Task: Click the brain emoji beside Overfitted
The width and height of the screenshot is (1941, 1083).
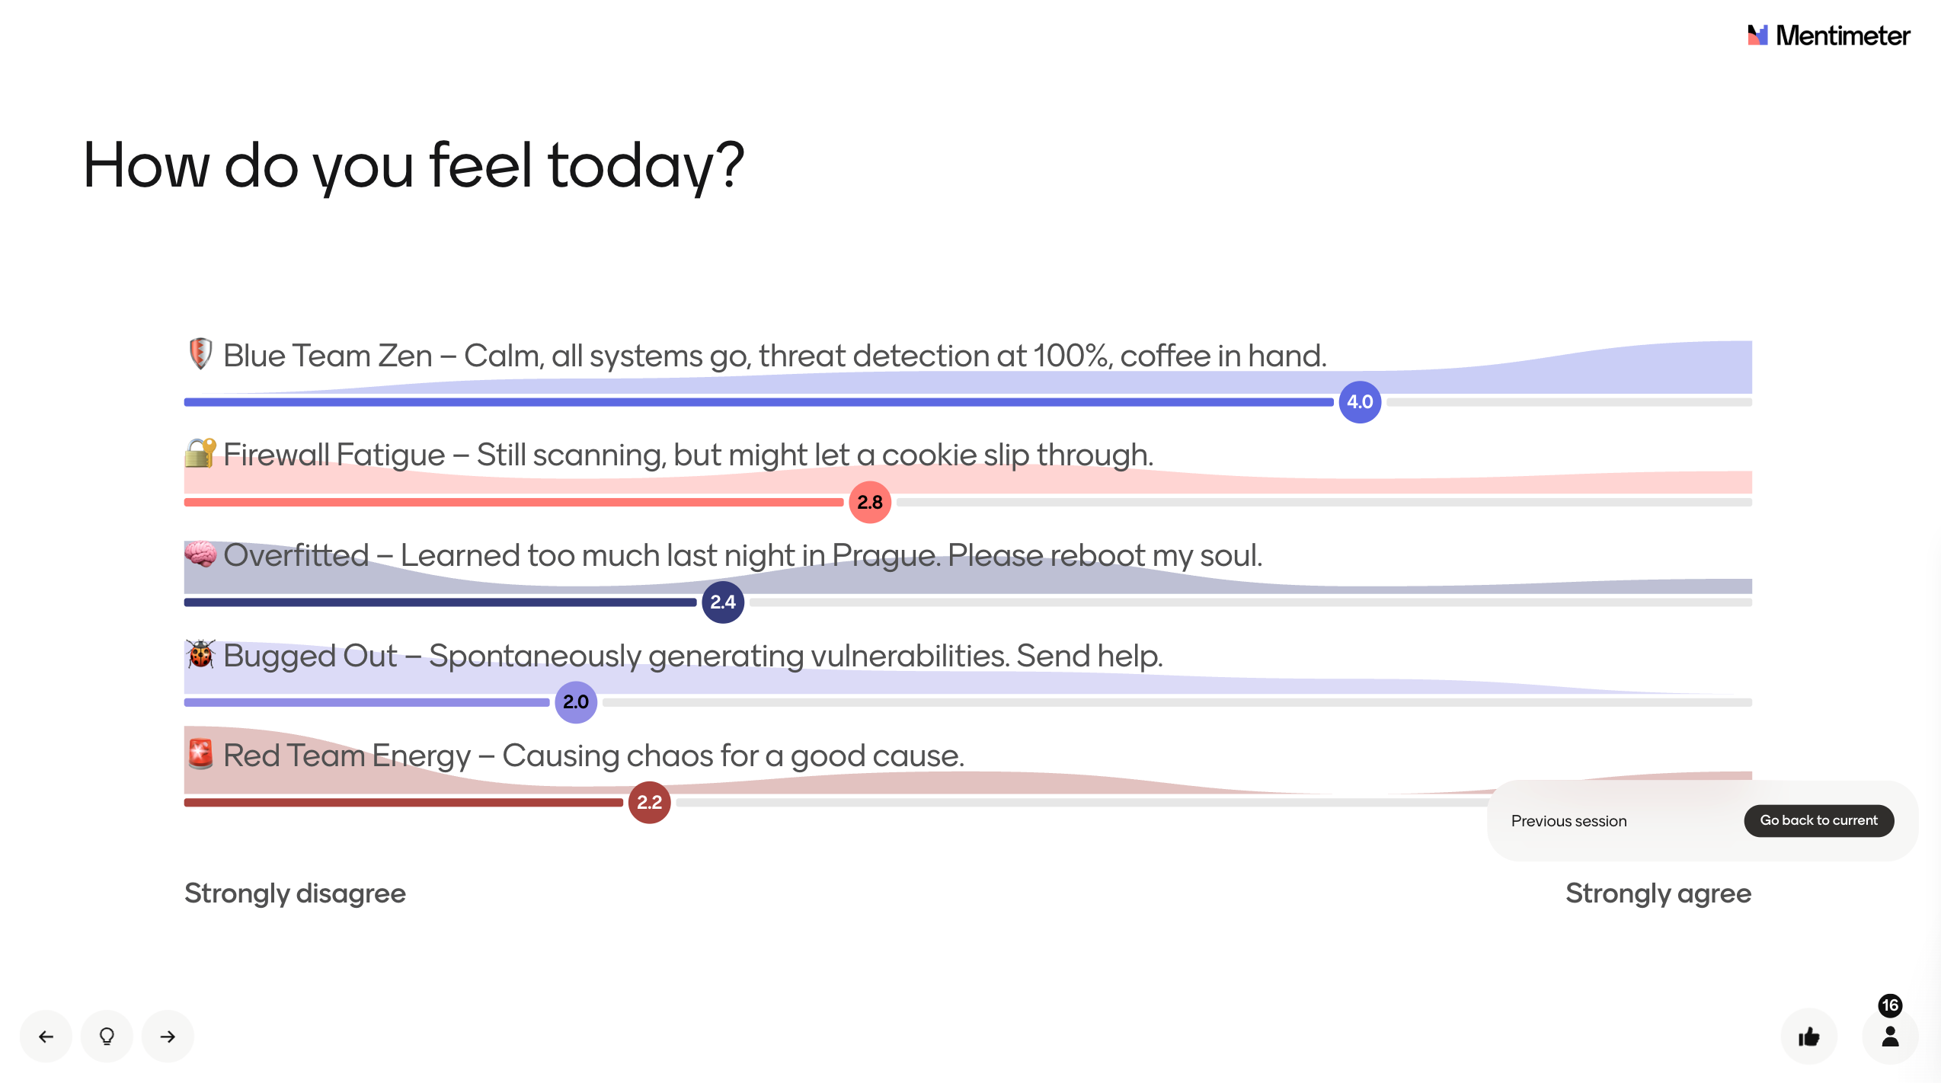Action: pos(200,554)
